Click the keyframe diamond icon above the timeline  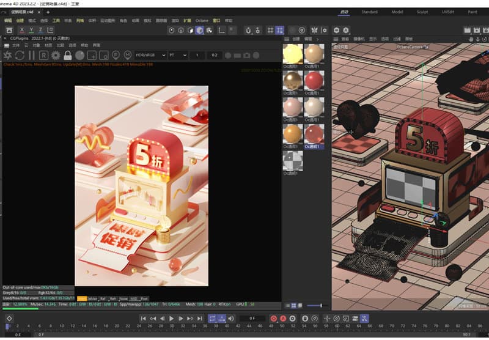(9, 319)
